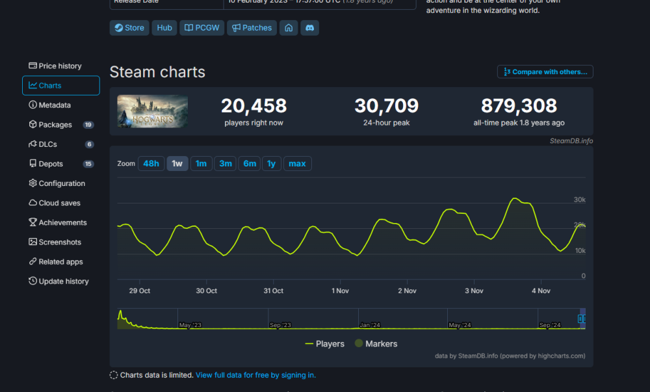Go to Cloud saves section

59,203
